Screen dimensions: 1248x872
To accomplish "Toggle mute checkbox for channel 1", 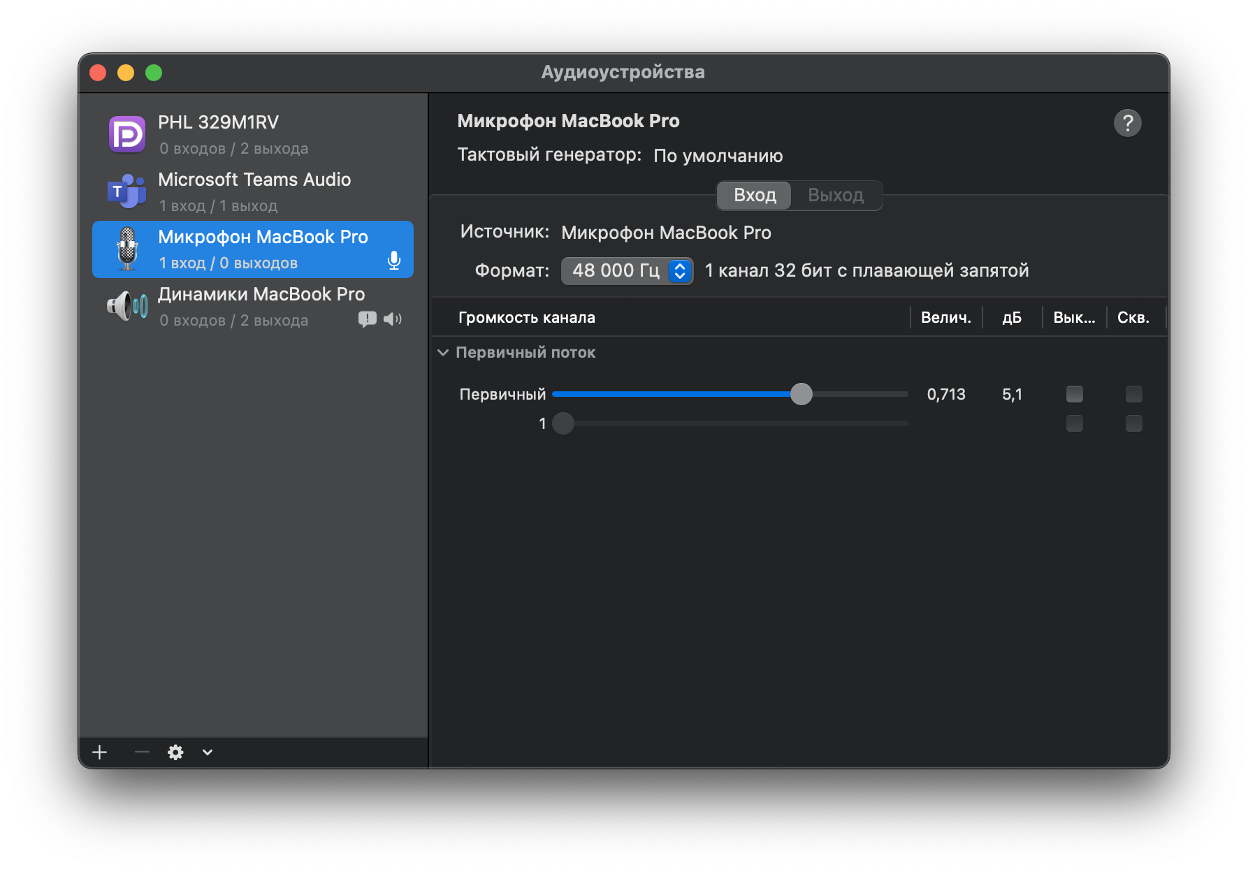I will [x=1075, y=423].
